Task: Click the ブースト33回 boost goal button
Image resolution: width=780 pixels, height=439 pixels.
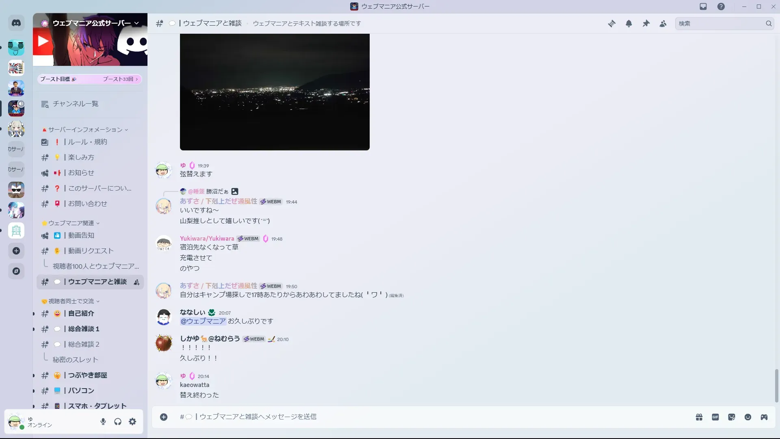Action: pyautogui.click(x=120, y=79)
